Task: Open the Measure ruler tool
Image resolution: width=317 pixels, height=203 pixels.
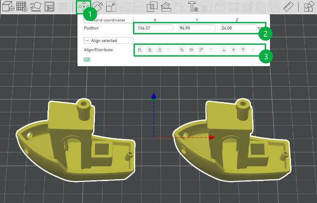Action: tap(288, 7)
